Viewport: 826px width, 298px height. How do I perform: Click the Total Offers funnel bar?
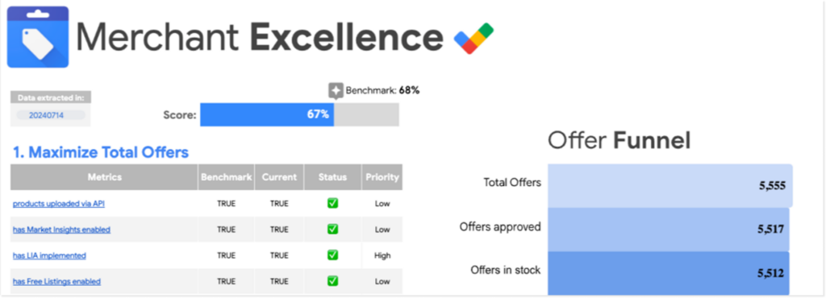[670, 185]
